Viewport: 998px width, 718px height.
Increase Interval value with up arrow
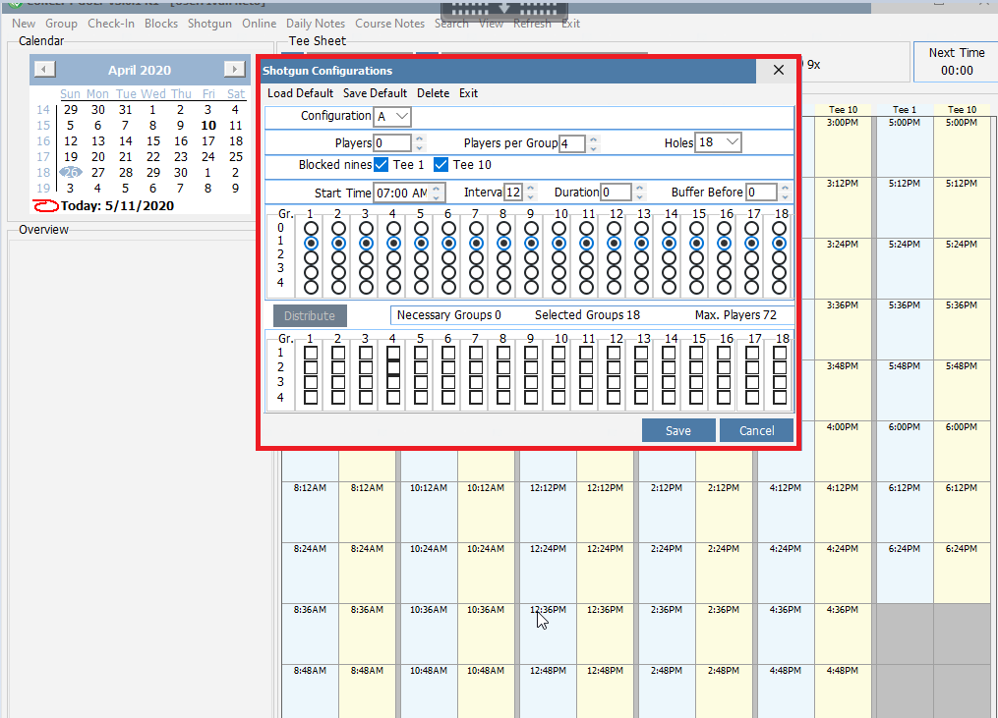[x=531, y=188]
